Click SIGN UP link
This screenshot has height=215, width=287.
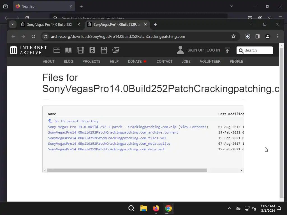tap(195, 50)
